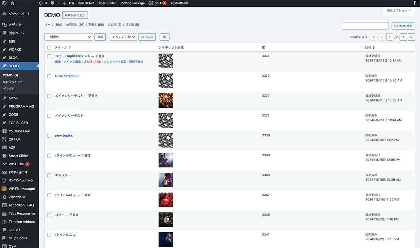The image size is (420, 248).
Task: Expand the すべての日付 date filter dropdown
Action: tap(123, 37)
